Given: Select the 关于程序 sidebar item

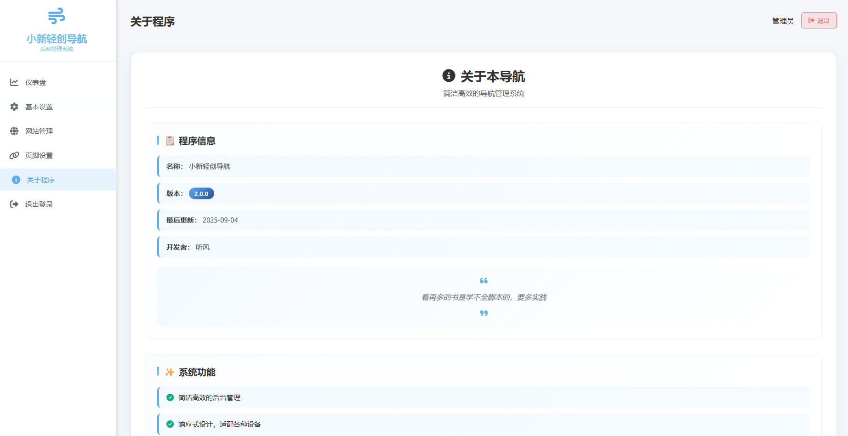Looking at the screenshot, I should coord(58,180).
